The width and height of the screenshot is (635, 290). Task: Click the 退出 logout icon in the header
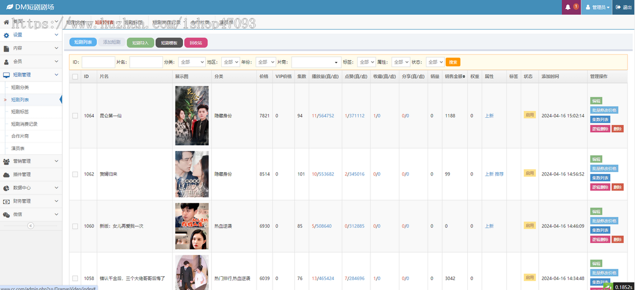point(619,7)
